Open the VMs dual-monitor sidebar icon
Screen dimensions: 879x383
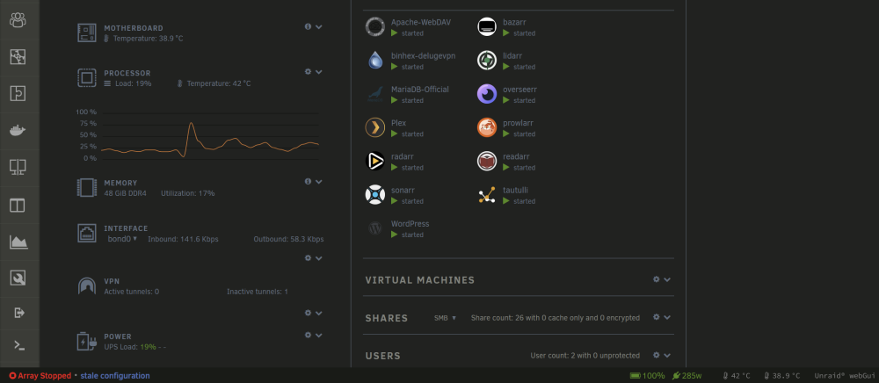pos(18,168)
